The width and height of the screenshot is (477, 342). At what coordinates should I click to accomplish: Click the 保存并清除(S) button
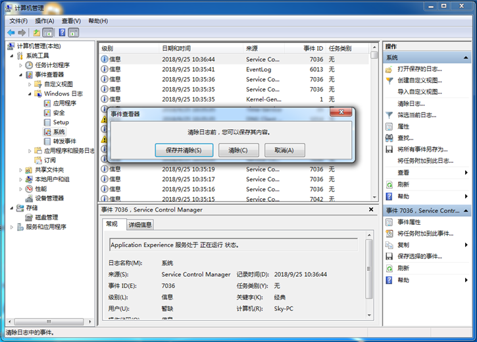point(184,150)
